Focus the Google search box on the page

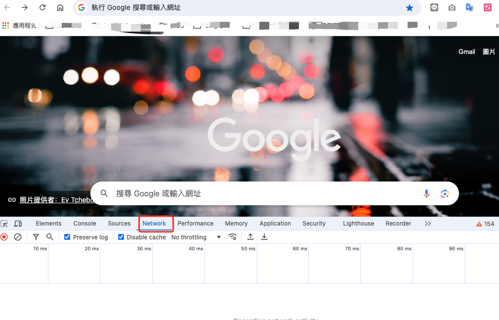coord(274,193)
